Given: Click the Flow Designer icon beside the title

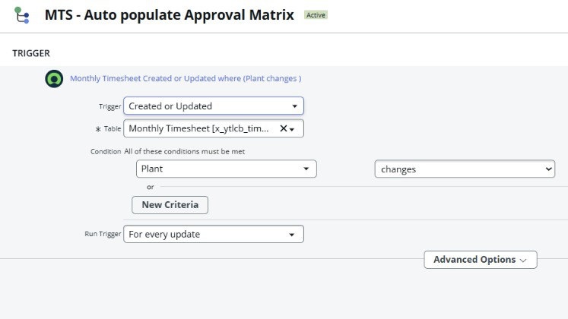Looking at the screenshot, I should pyautogui.click(x=22, y=15).
